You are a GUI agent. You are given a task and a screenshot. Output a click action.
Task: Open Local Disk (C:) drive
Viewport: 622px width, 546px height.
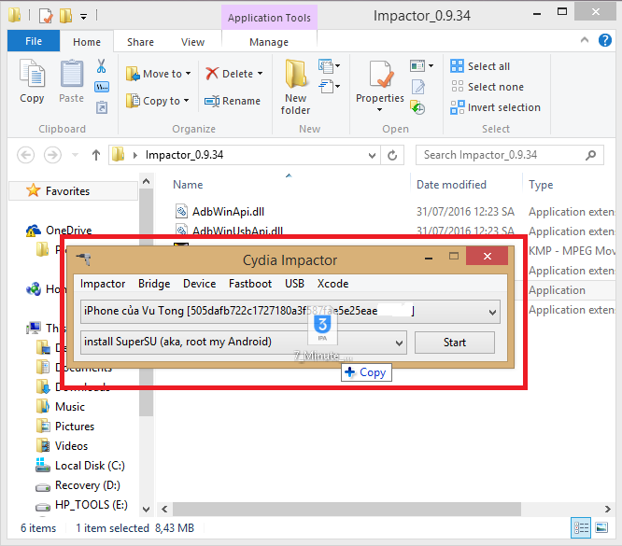pyautogui.click(x=80, y=466)
